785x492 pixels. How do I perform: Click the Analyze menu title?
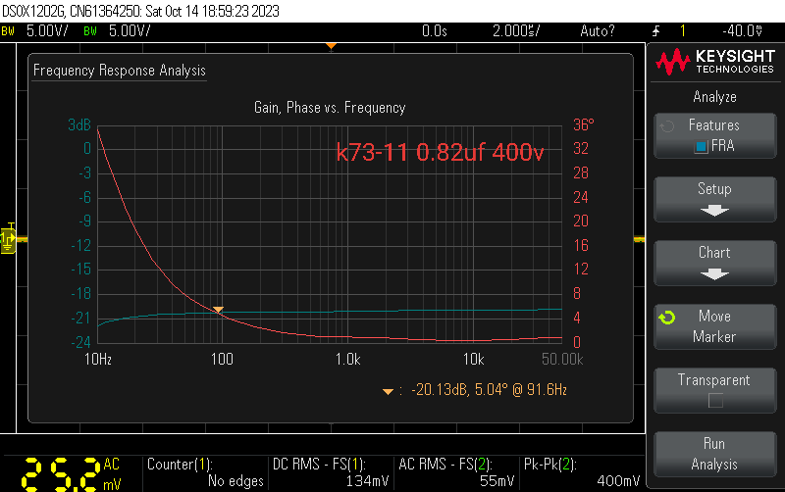pyautogui.click(x=715, y=96)
